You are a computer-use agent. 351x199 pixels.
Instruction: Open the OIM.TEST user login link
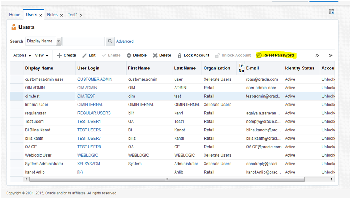tap(86, 96)
